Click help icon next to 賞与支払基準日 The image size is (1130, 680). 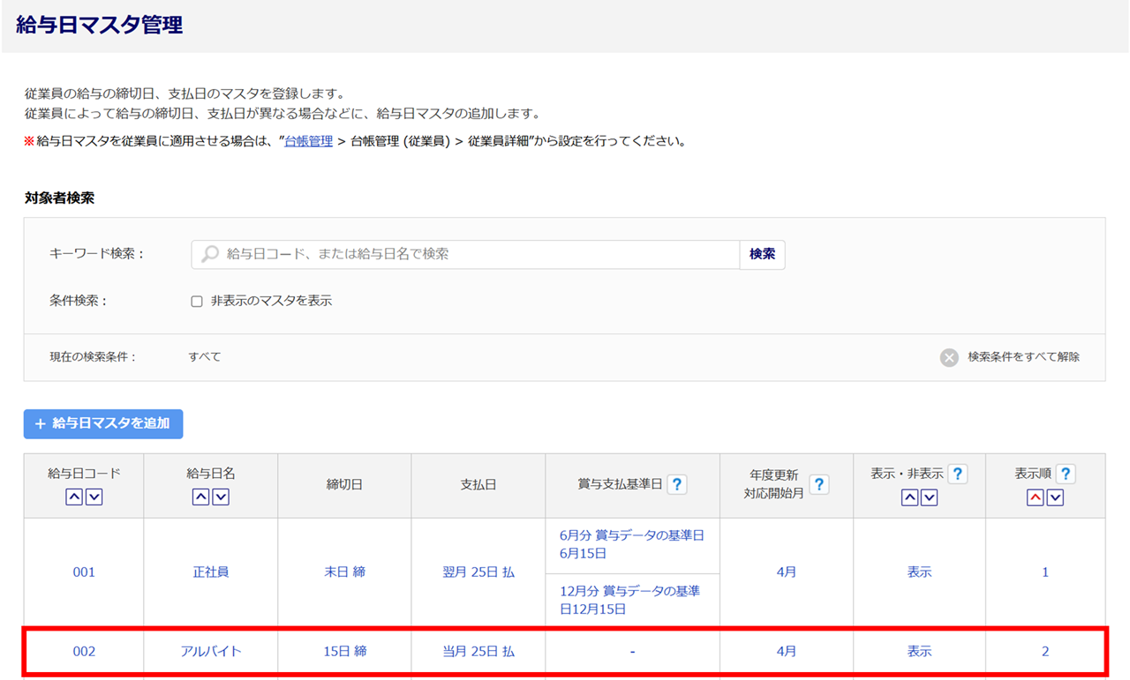click(677, 484)
